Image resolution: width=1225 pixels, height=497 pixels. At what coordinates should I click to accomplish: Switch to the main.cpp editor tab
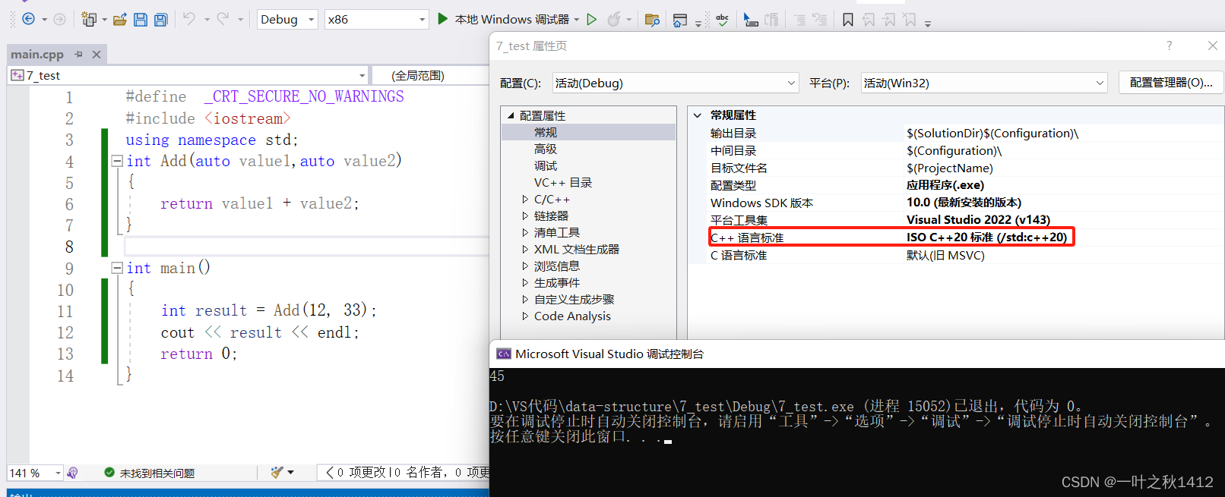(x=37, y=55)
